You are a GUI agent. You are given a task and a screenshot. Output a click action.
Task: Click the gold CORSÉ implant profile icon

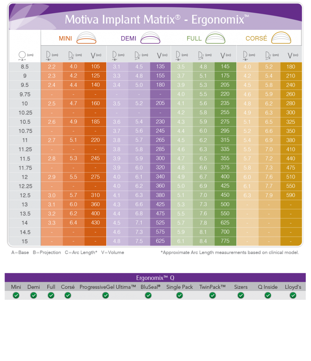click(x=282, y=38)
